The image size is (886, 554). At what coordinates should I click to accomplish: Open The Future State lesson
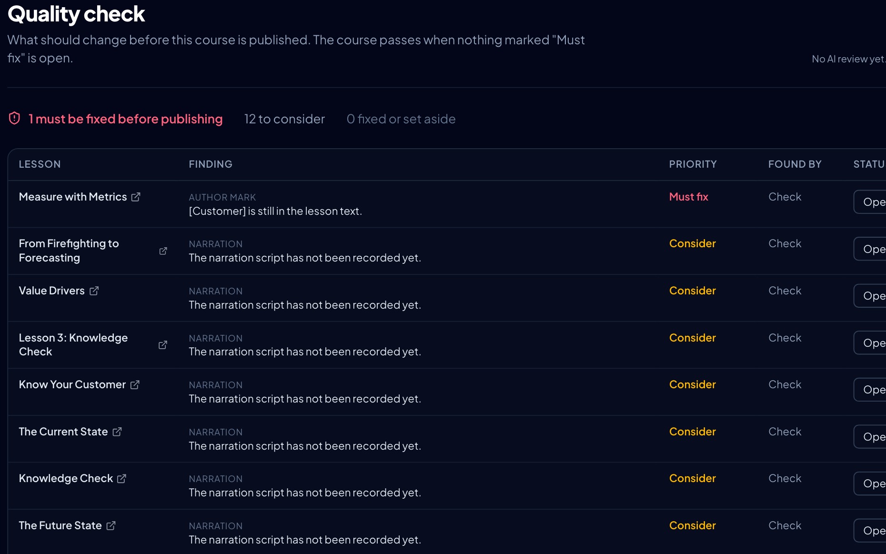tap(60, 525)
